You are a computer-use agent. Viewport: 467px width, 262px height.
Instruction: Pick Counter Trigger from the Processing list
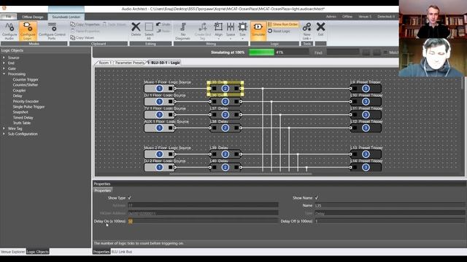(26, 79)
